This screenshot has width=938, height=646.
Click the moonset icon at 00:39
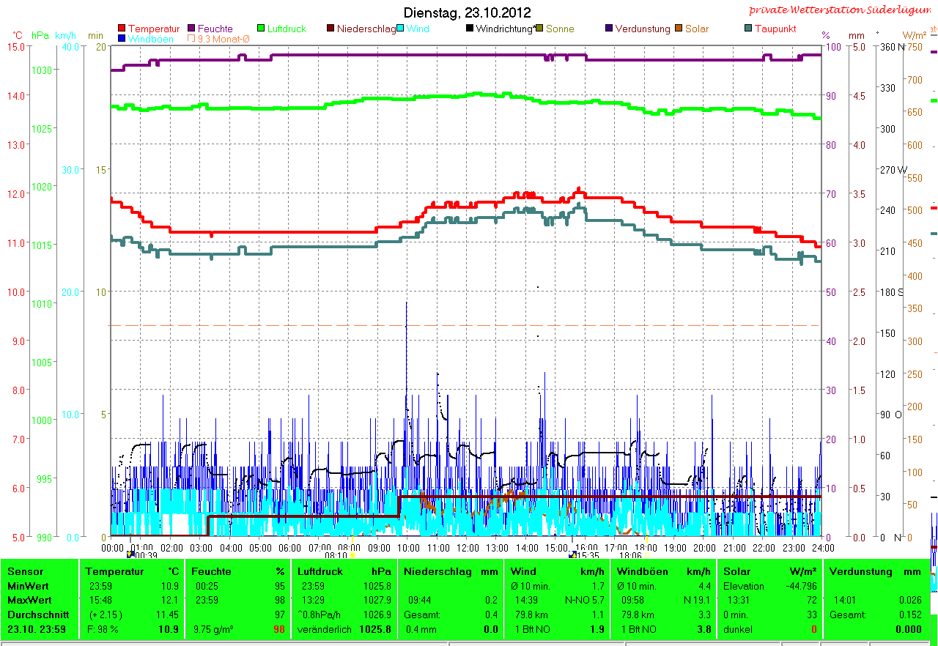click(130, 555)
